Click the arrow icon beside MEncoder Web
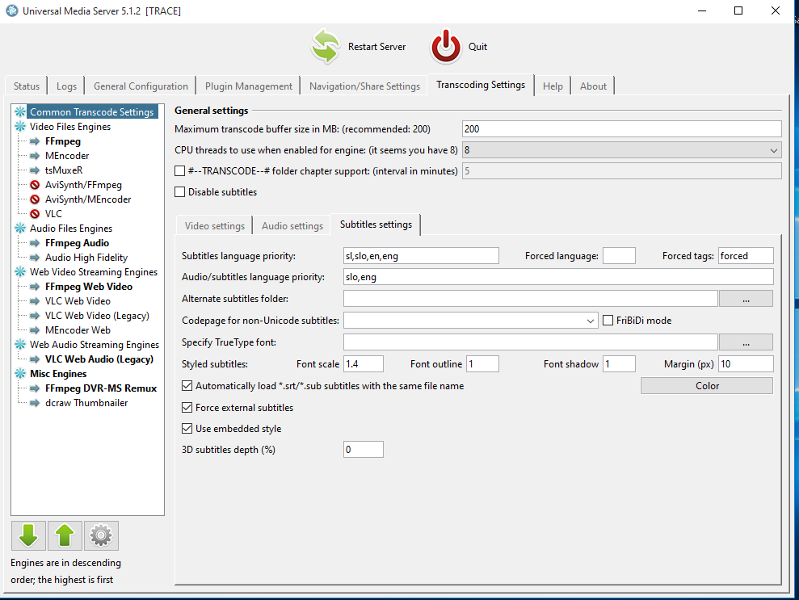 pos(35,330)
